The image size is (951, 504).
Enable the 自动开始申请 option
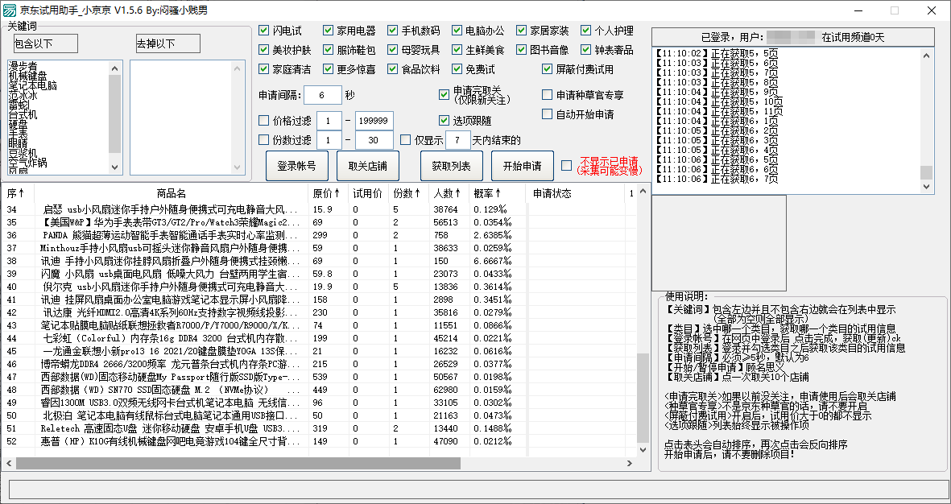tap(546, 114)
